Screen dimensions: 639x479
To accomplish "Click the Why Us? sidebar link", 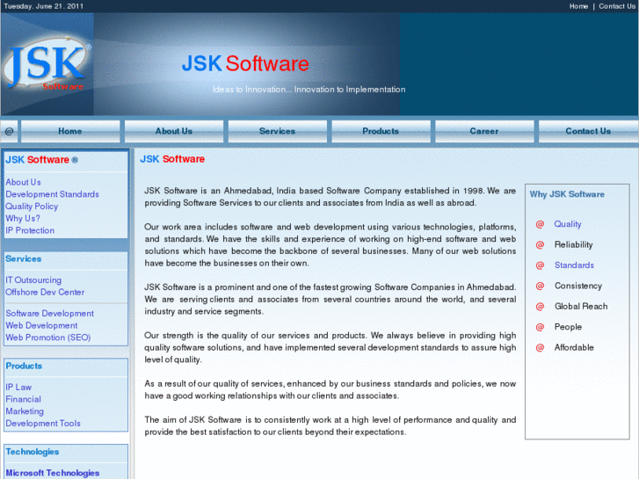I will tap(23, 218).
